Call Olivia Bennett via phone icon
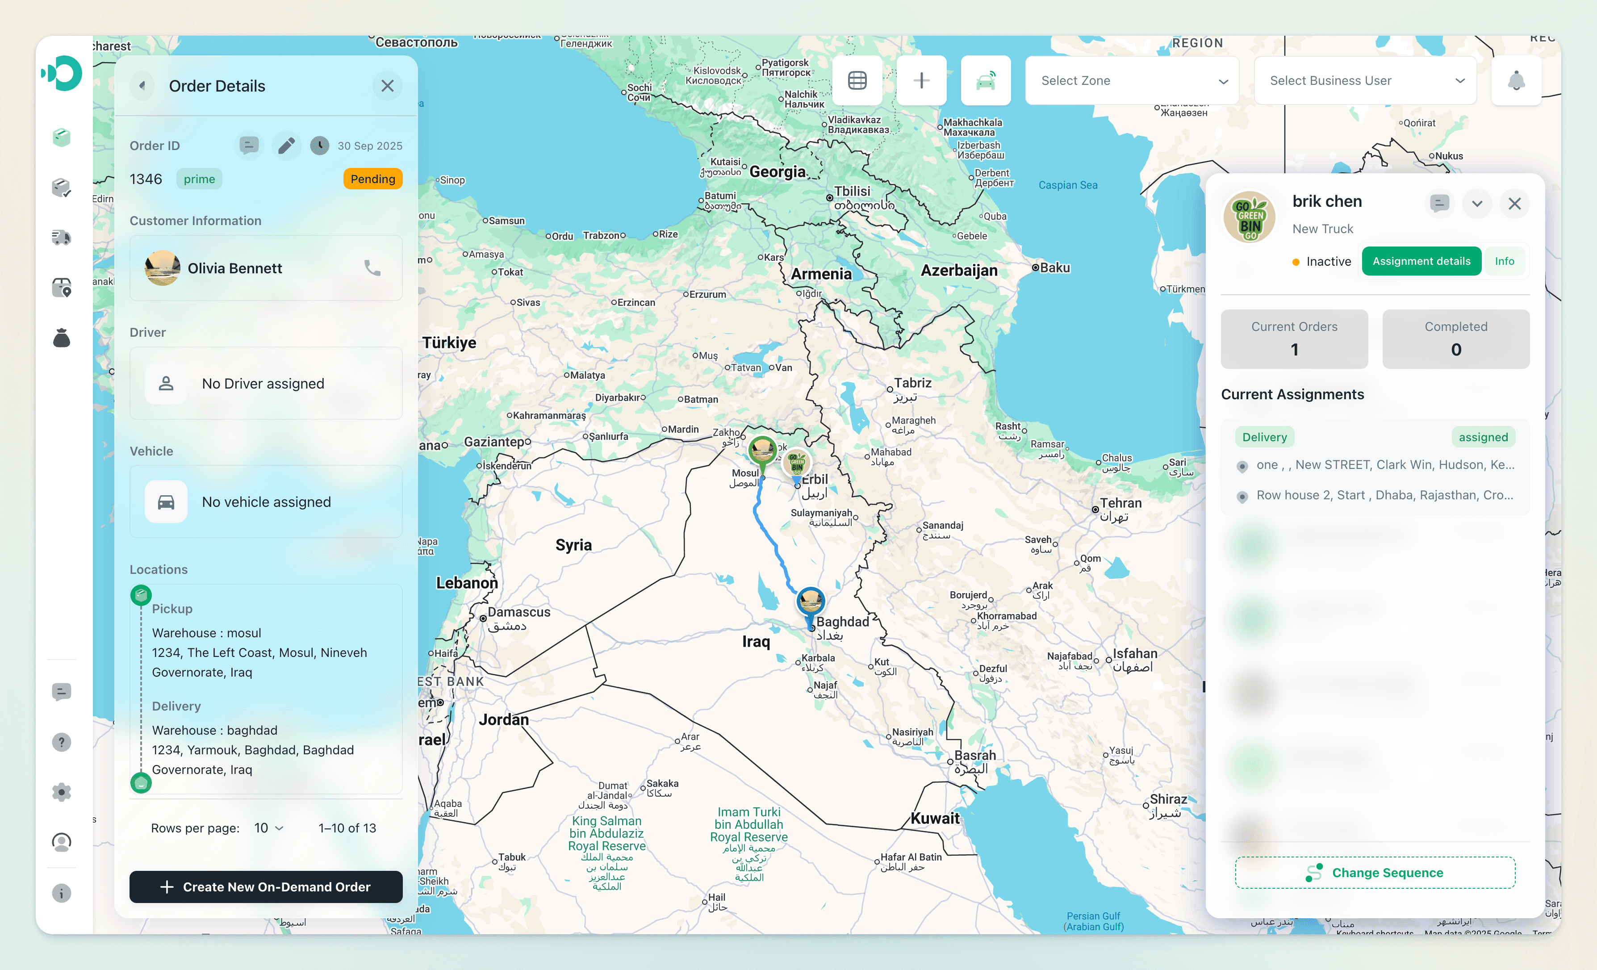 click(372, 268)
